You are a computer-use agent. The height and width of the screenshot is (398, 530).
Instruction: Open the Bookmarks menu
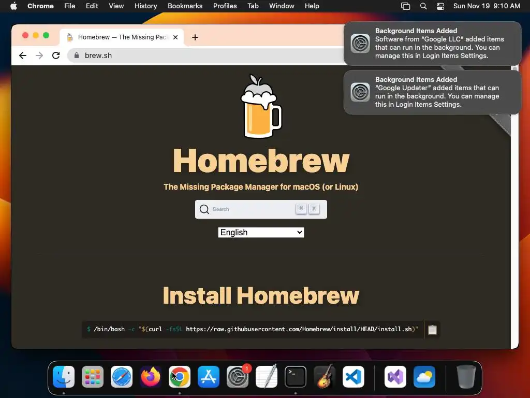coord(185,6)
